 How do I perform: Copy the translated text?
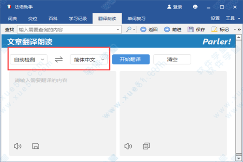click(146, 146)
